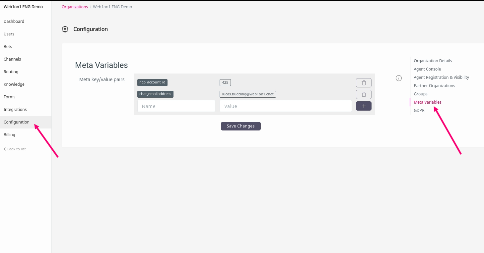Go to Partner Organizations section

pos(434,86)
